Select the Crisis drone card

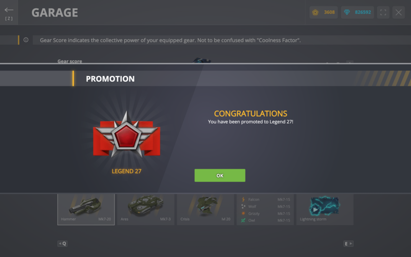point(206,209)
